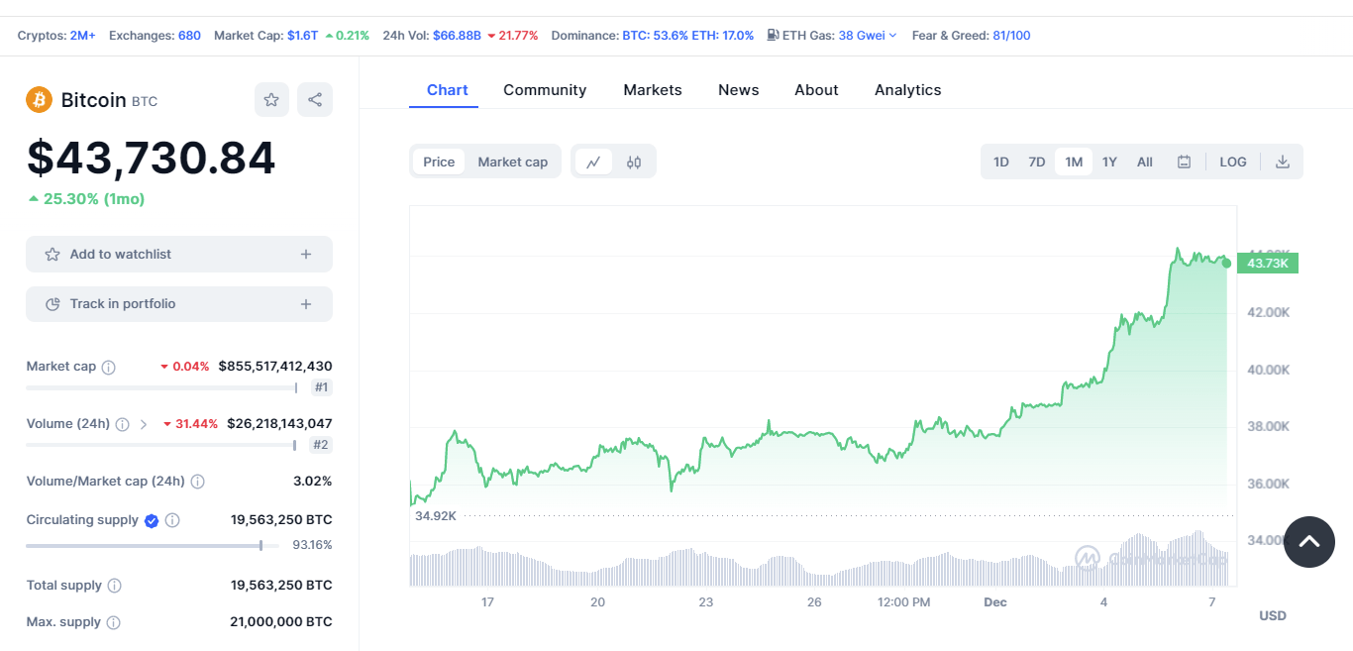Click the circulating supply progress bar

tap(152, 545)
